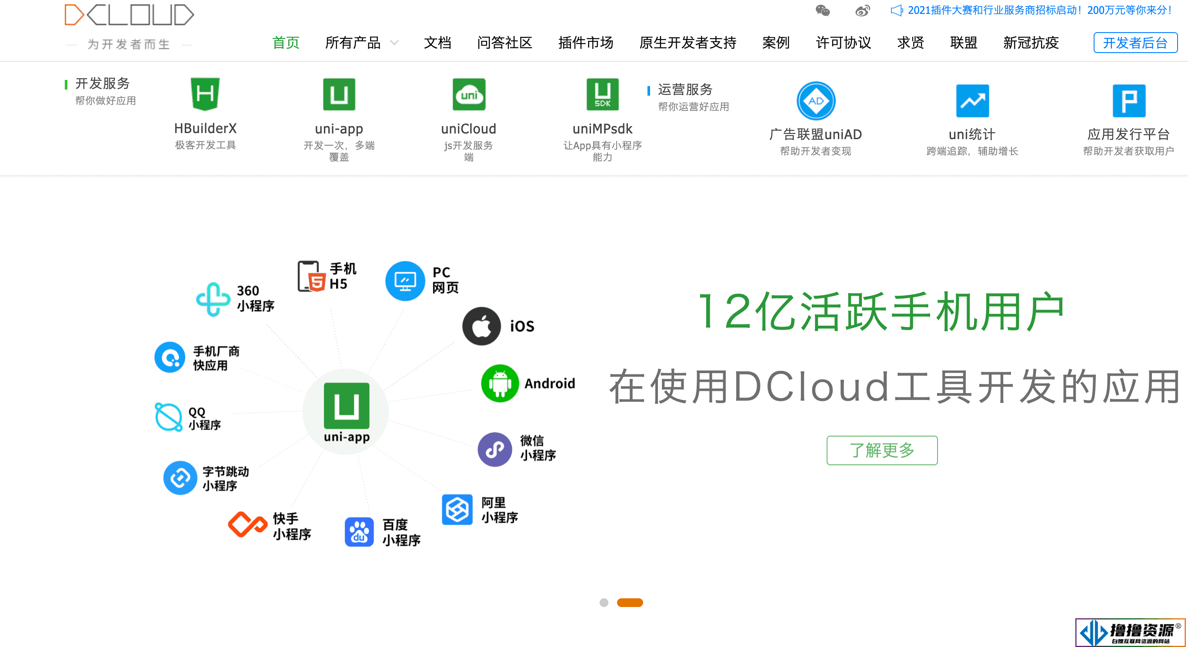
Task: Open 新冠抗疫 in navigation
Action: click(x=1031, y=43)
